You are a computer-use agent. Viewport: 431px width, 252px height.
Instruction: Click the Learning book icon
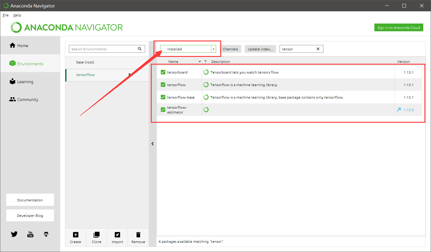(13, 81)
